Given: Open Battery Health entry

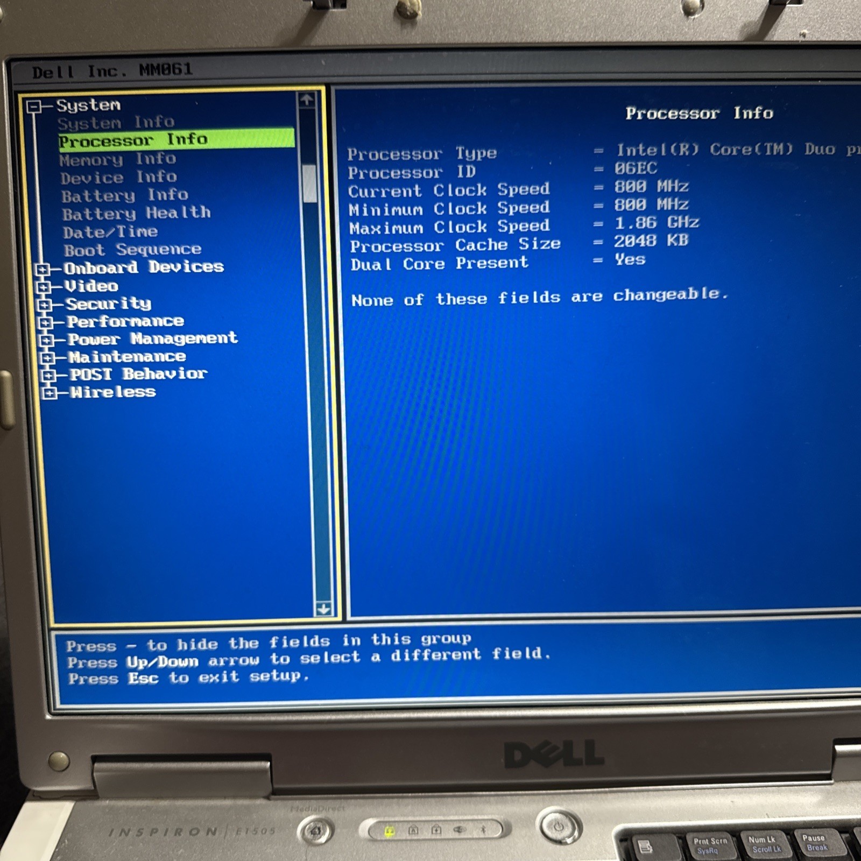Looking at the screenshot, I should (137, 214).
